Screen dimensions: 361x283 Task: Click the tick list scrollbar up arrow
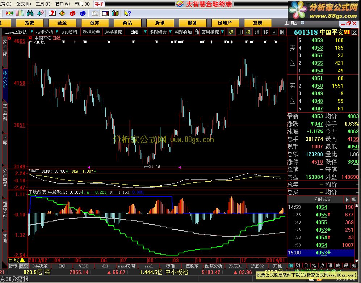pos(357,205)
